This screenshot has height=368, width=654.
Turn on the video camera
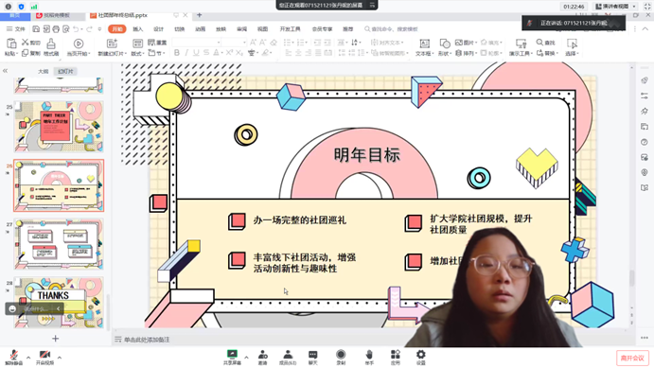click(x=44, y=357)
